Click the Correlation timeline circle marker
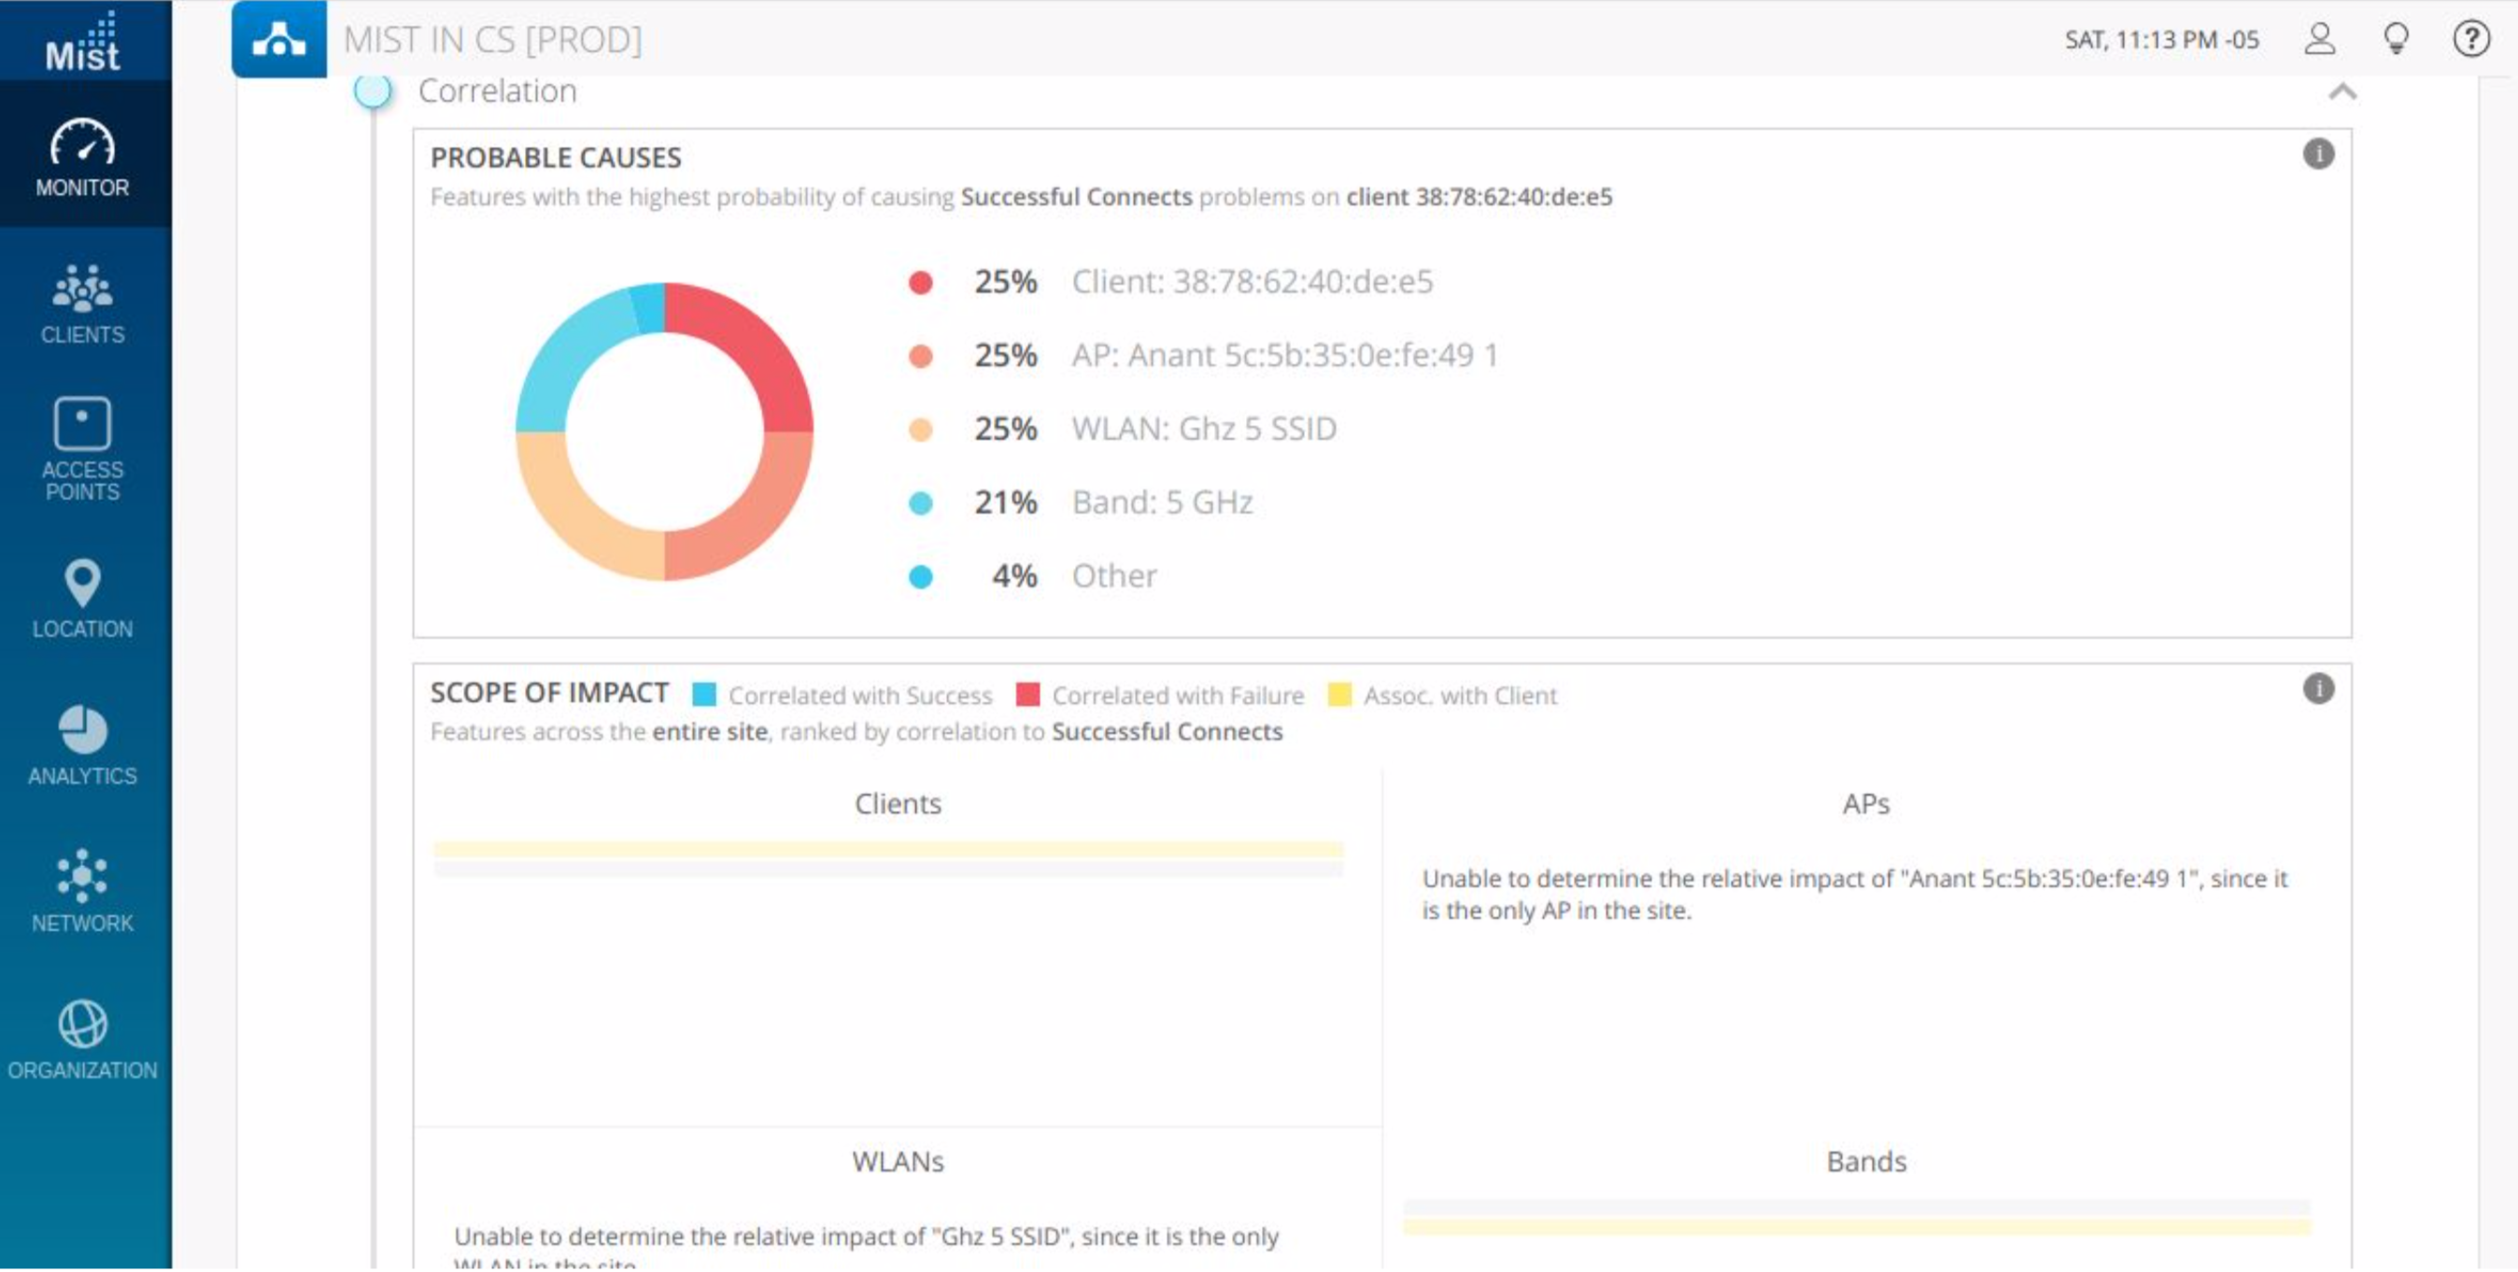This screenshot has height=1272, width=2518. tap(373, 91)
